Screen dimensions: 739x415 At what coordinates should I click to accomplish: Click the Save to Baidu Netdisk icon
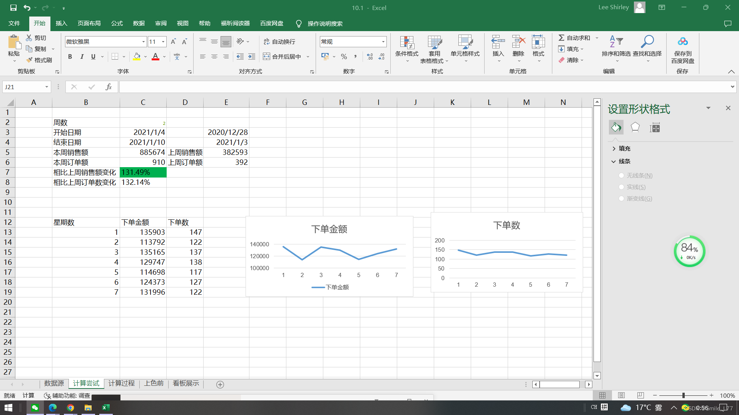click(x=682, y=41)
